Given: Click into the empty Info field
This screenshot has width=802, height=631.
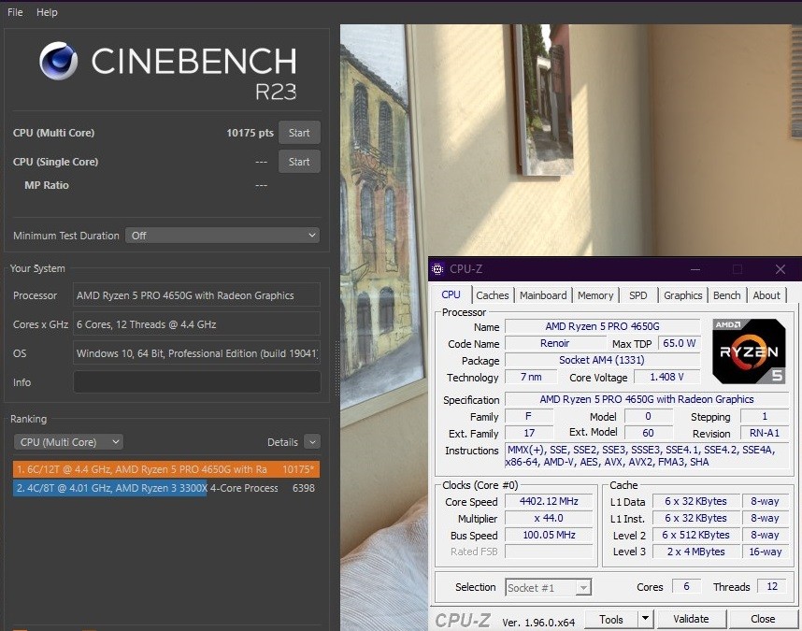Looking at the screenshot, I should [x=196, y=382].
